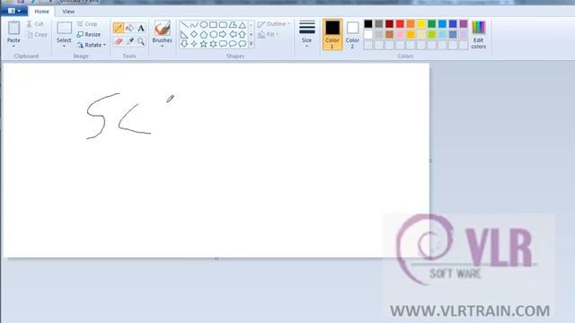Switch to the View ribbon tab
575x323 pixels.
coord(68,12)
